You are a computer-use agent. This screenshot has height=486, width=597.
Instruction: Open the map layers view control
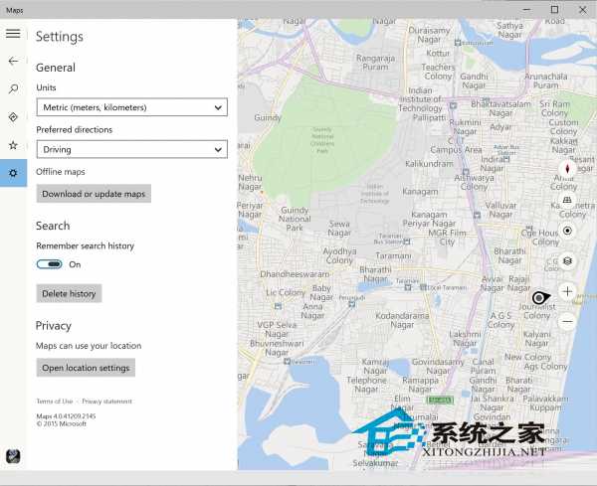click(x=567, y=260)
